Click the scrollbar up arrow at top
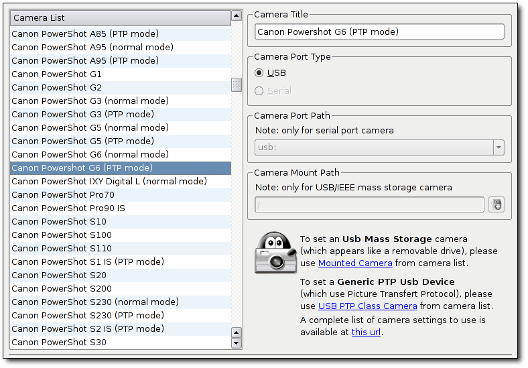The image size is (528, 368). (237, 15)
